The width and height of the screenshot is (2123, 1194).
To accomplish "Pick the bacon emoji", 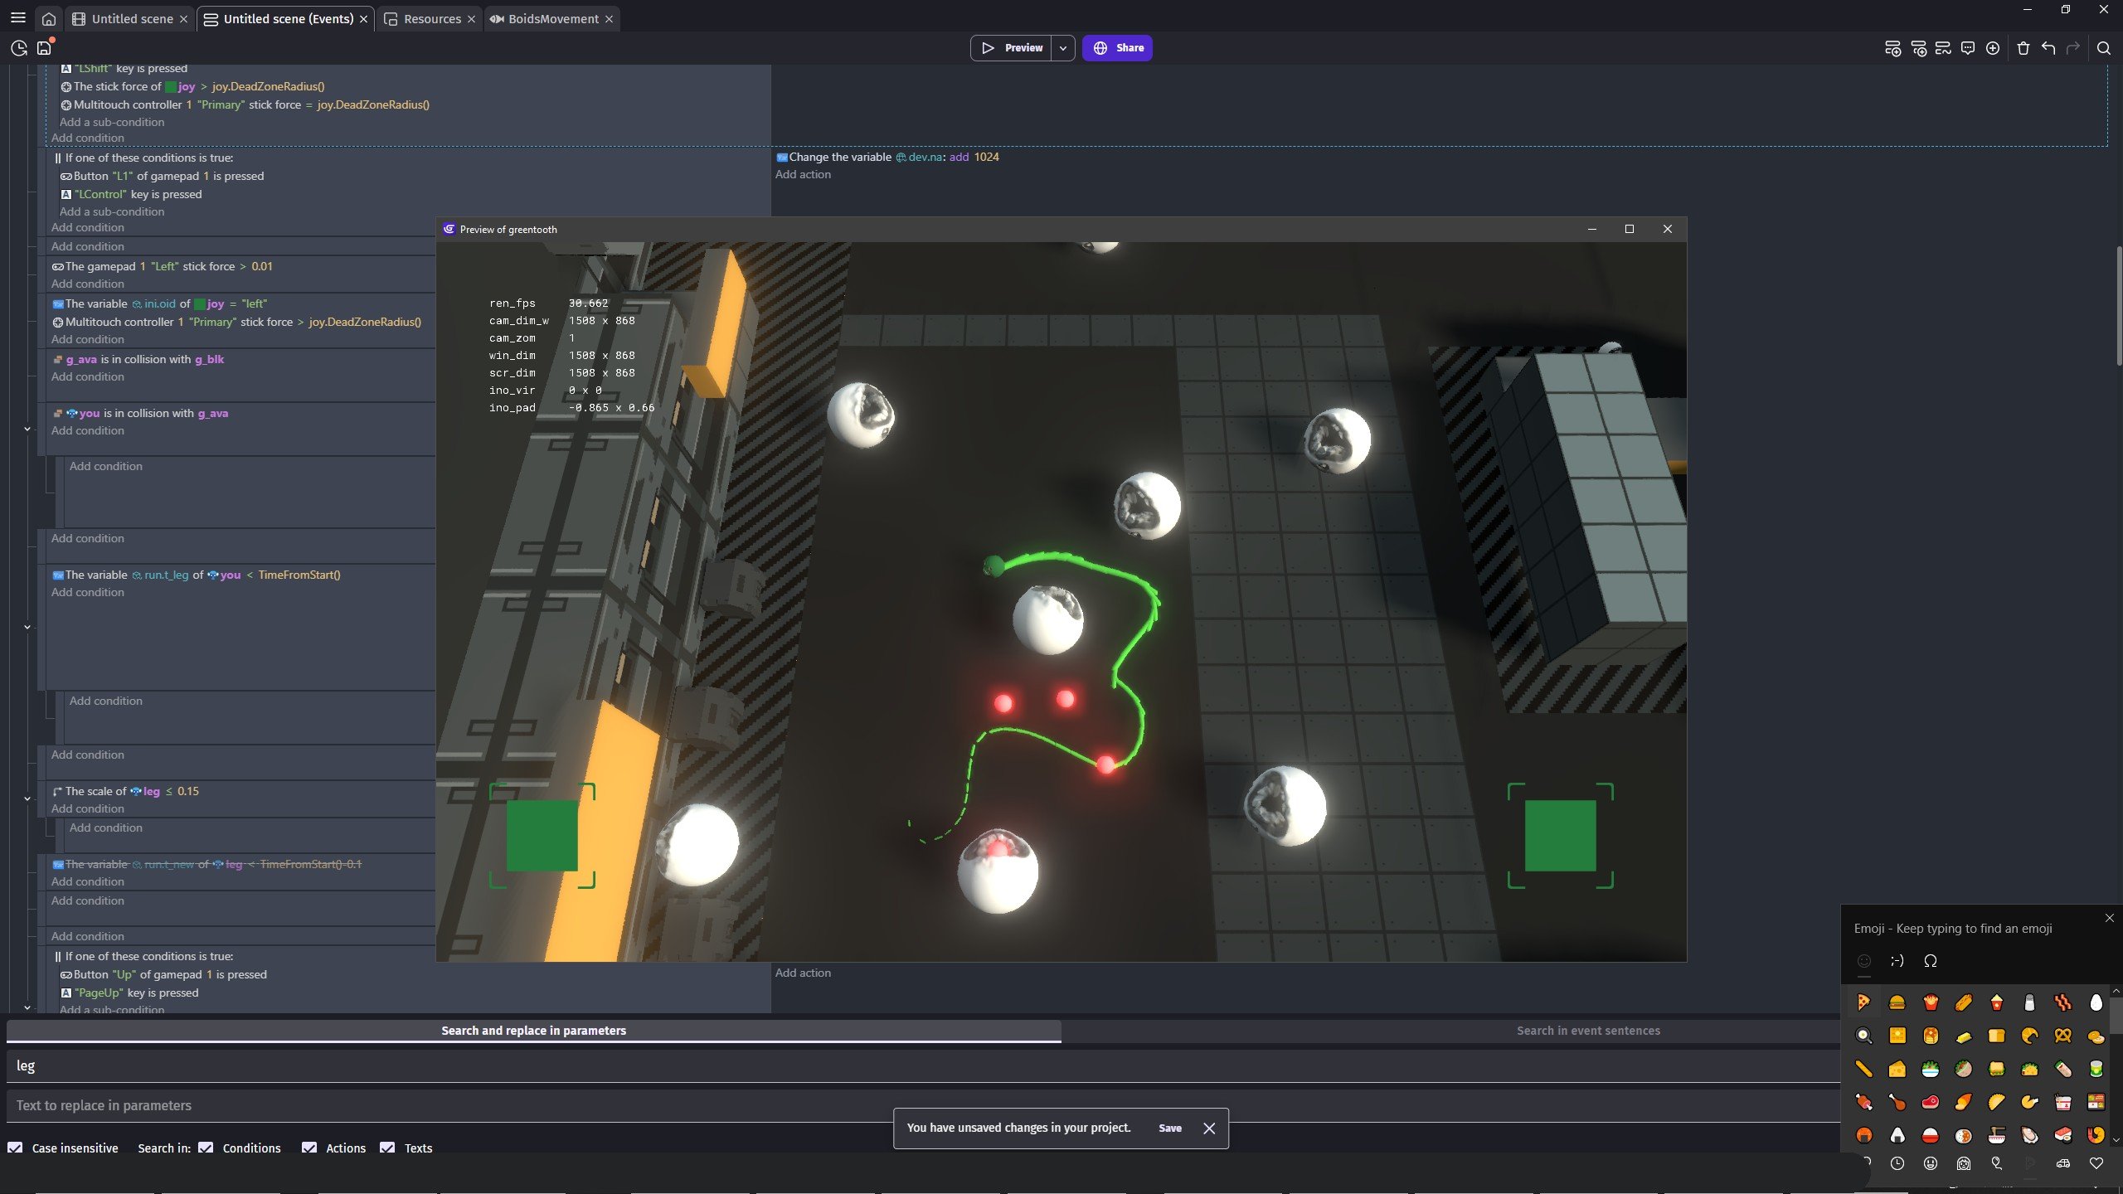I will tap(2062, 1002).
